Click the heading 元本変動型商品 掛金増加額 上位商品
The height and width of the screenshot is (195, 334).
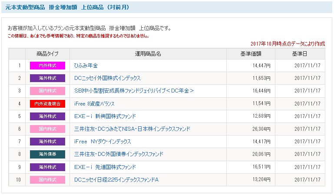tap(67, 7)
